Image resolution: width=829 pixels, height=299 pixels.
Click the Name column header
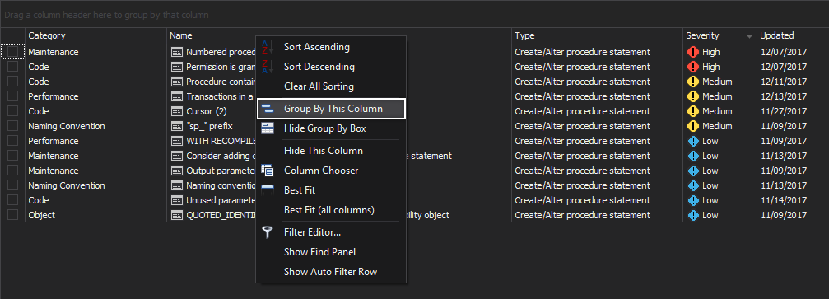(339, 35)
